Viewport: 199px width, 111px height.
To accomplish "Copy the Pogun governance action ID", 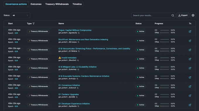I will click(79, 33).
